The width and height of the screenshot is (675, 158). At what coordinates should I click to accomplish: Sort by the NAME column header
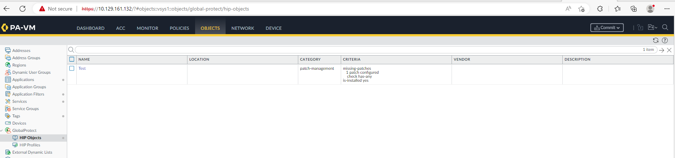pyautogui.click(x=132, y=60)
